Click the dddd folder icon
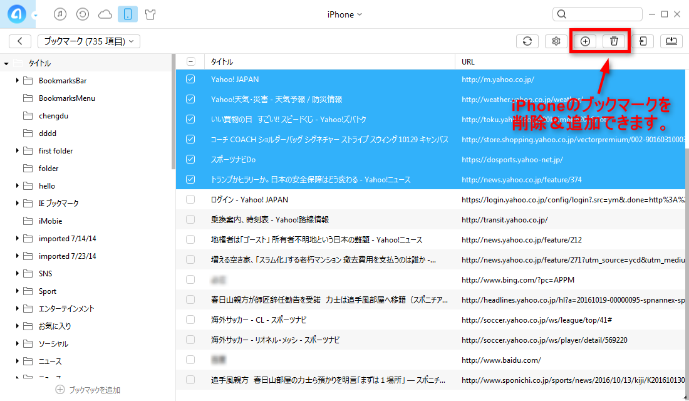The height and width of the screenshot is (401, 689). pyautogui.click(x=28, y=133)
